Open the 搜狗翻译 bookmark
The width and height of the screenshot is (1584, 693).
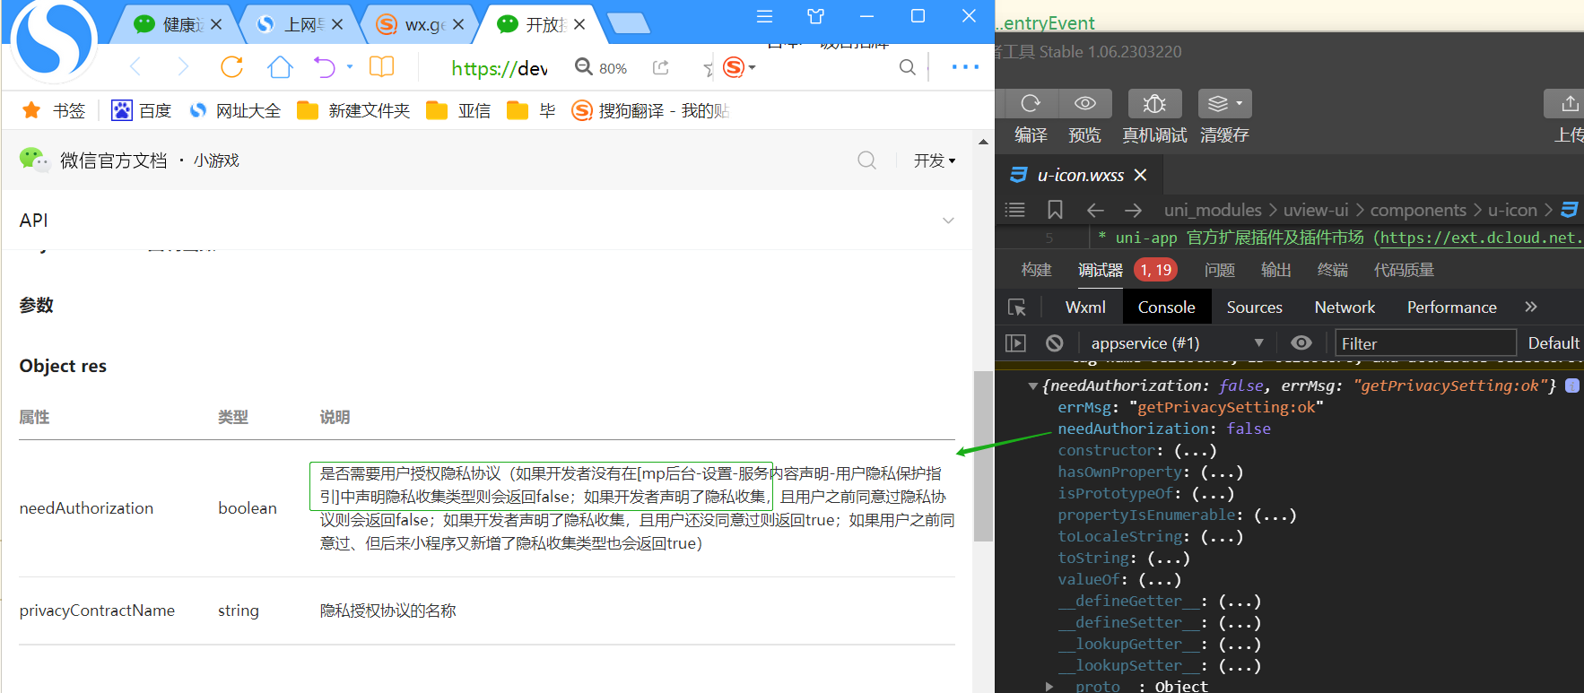pos(650,110)
